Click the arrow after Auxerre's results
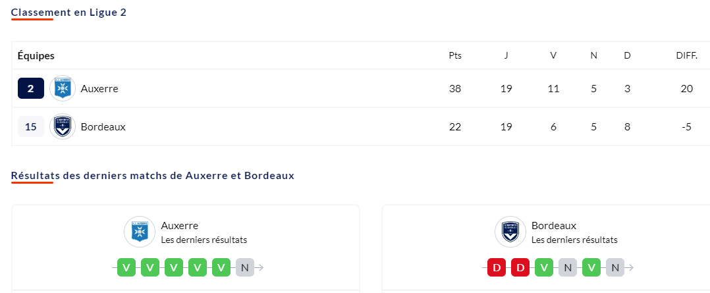 260,267
